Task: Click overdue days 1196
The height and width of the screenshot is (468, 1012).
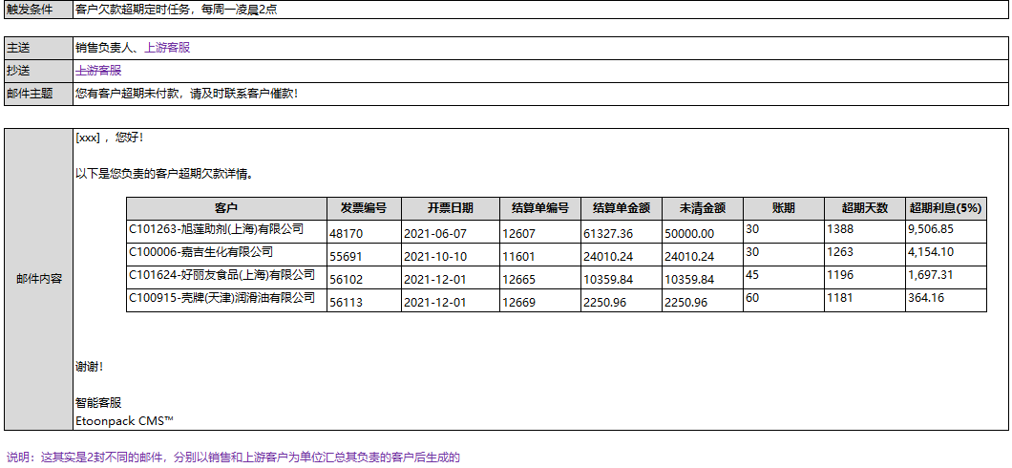Action: 840,275
